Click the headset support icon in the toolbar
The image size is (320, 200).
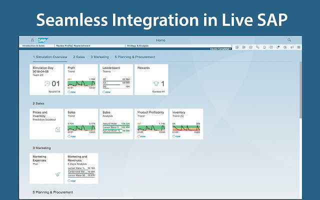tap(250, 47)
